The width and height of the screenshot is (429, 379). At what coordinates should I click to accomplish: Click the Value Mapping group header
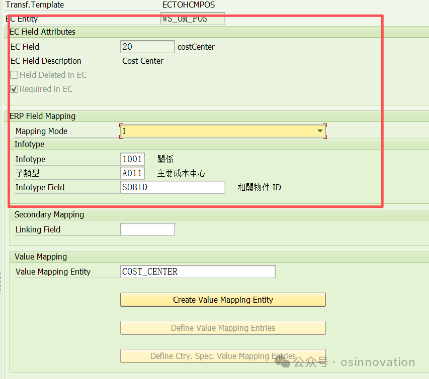[41, 257]
